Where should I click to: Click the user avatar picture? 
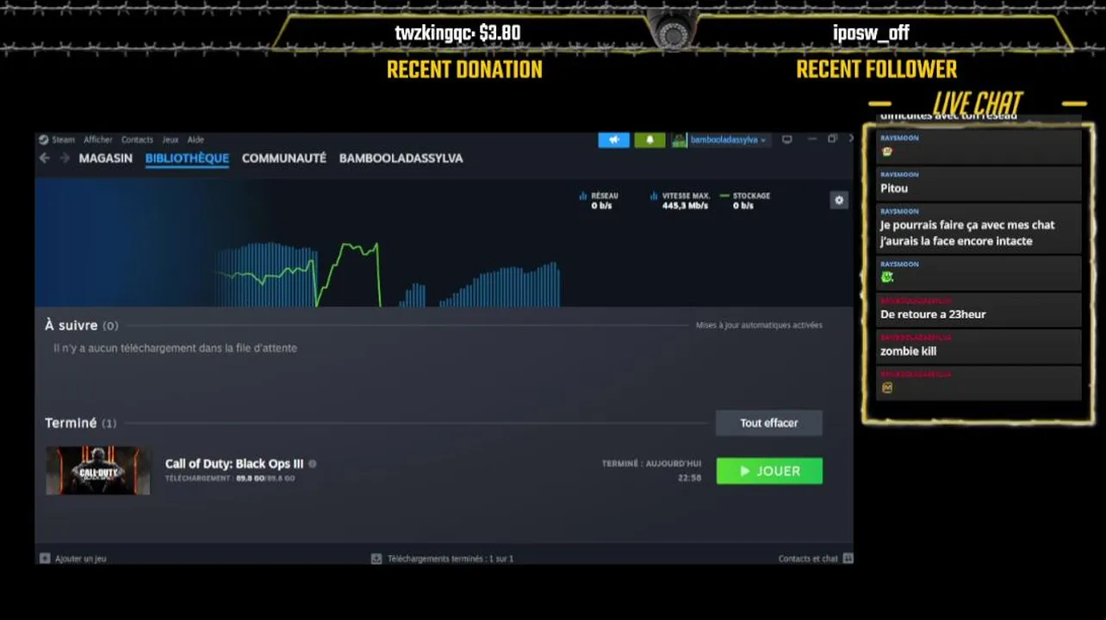point(679,139)
